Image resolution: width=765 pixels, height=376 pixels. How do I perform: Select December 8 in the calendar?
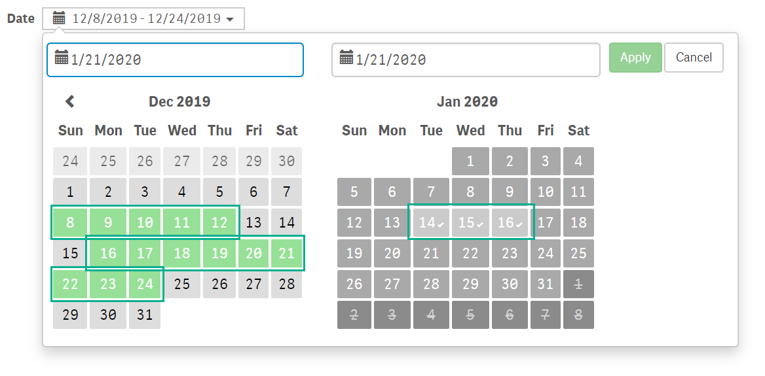click(x=70, y=222)
